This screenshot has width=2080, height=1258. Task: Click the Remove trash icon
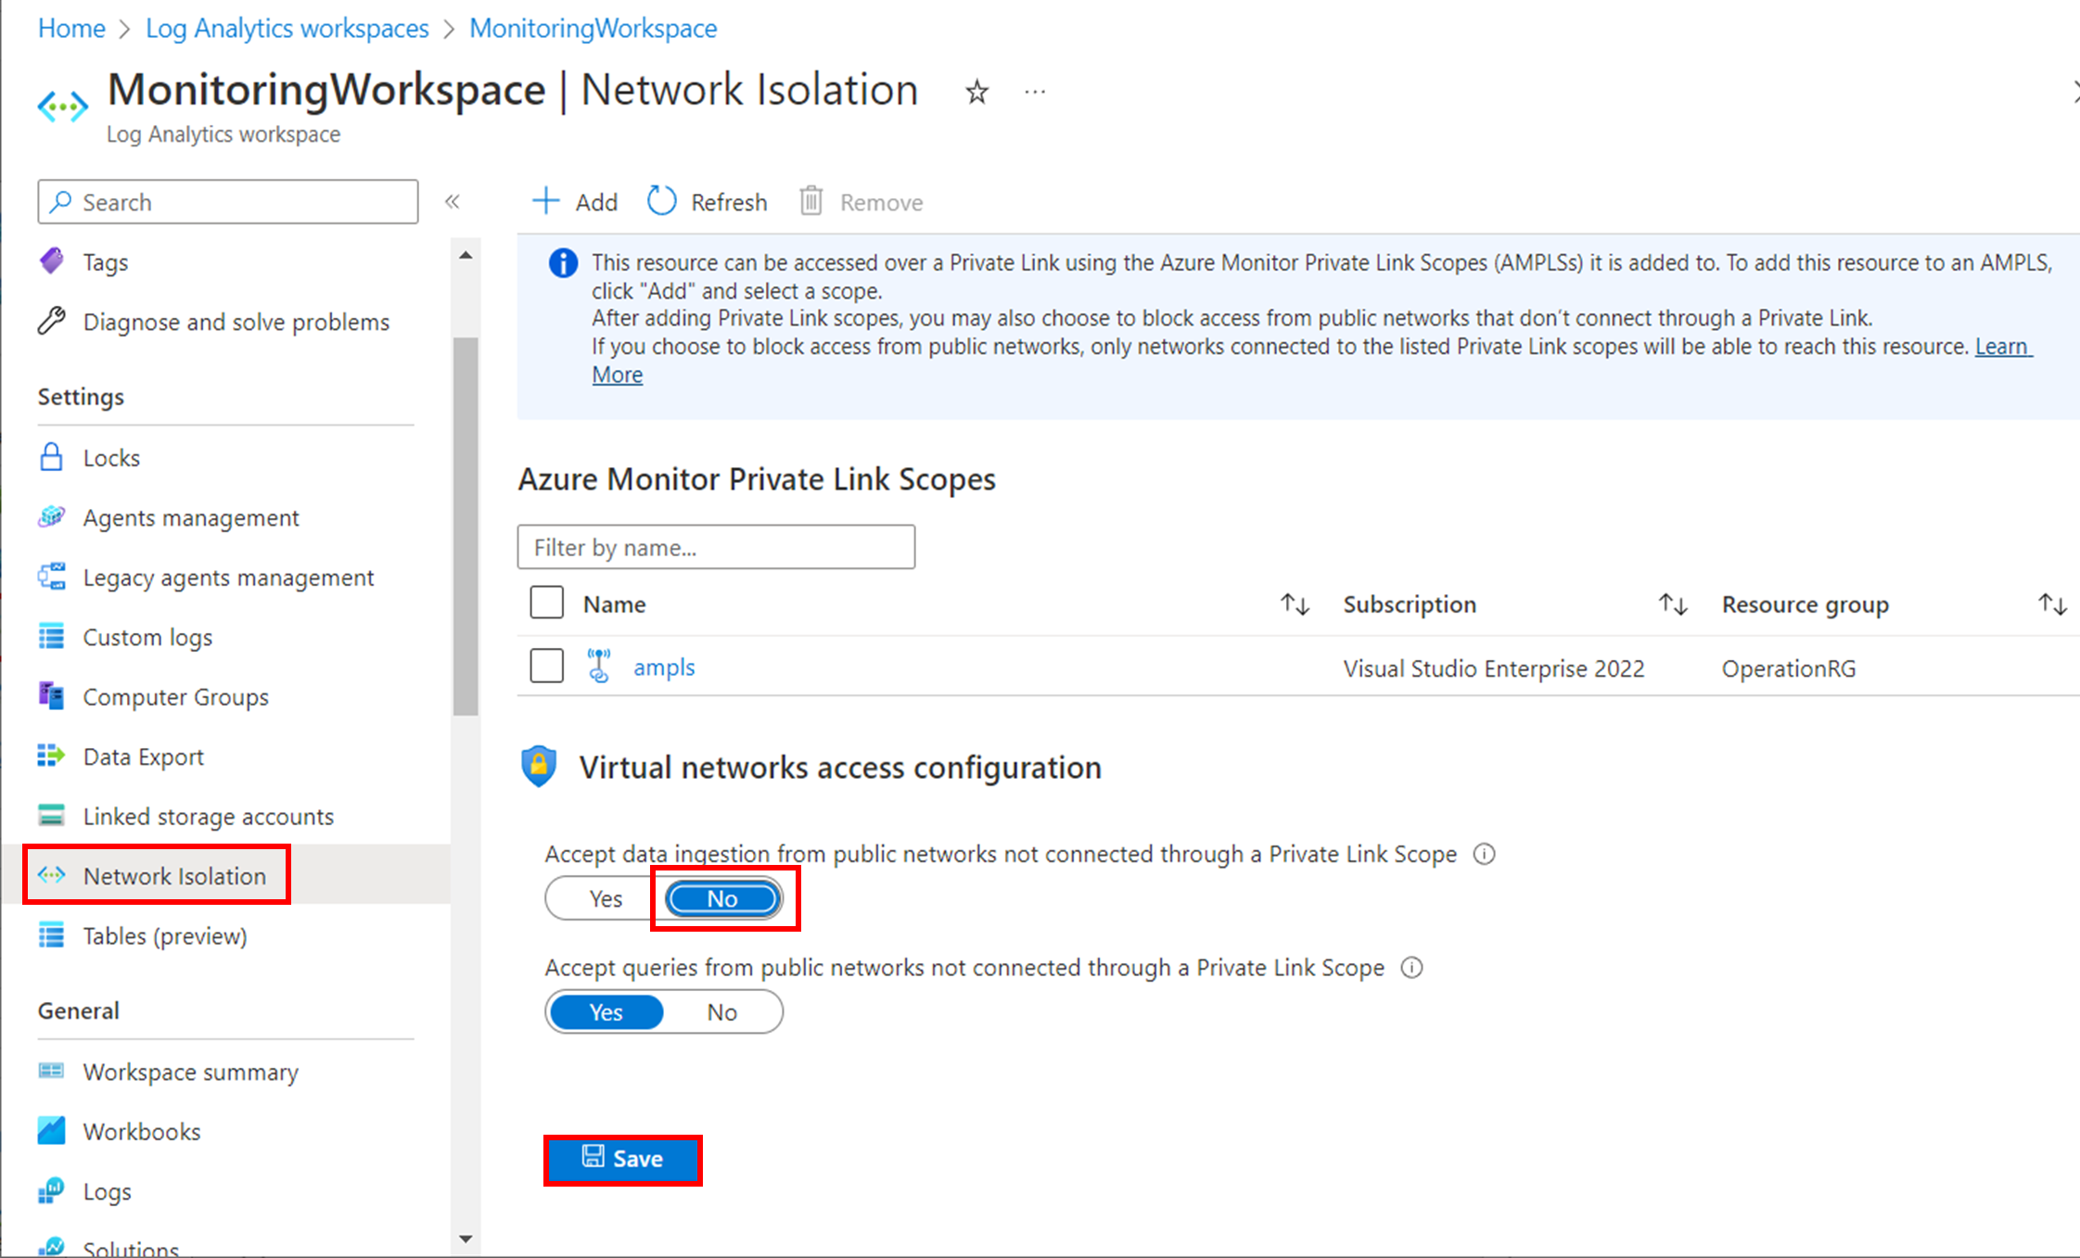[x=810, y=201]
